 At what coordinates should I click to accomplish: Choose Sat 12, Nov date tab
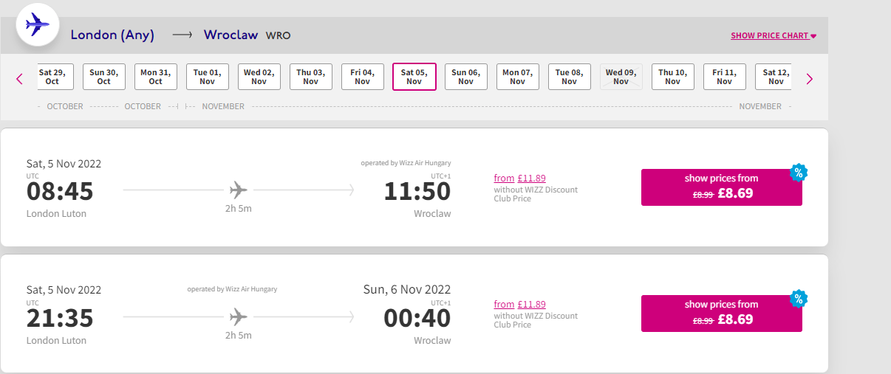[x=774, y=77]
